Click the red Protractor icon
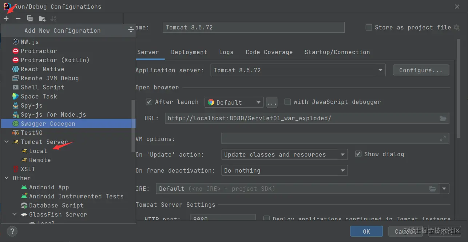 click(16, 51)
